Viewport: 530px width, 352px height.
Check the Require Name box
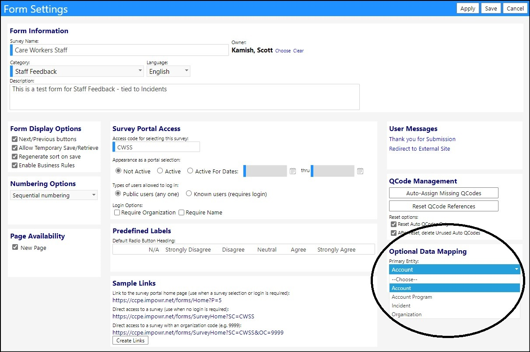coord(181,212)
